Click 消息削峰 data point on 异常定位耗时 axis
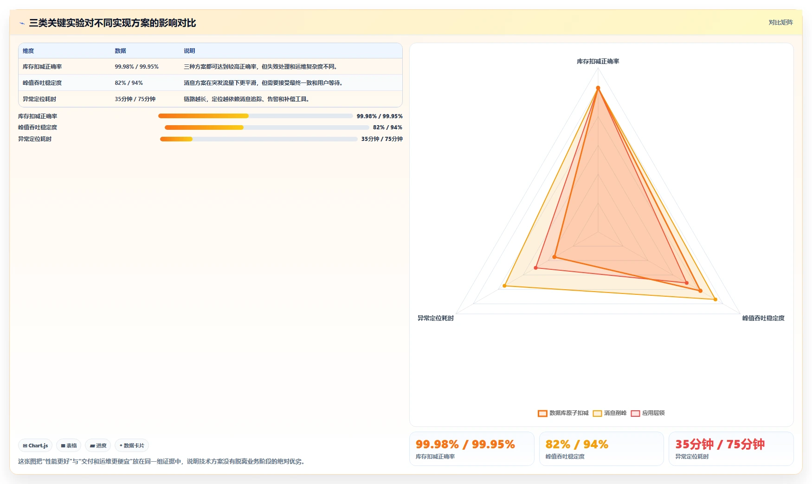 tap(504, 286)
